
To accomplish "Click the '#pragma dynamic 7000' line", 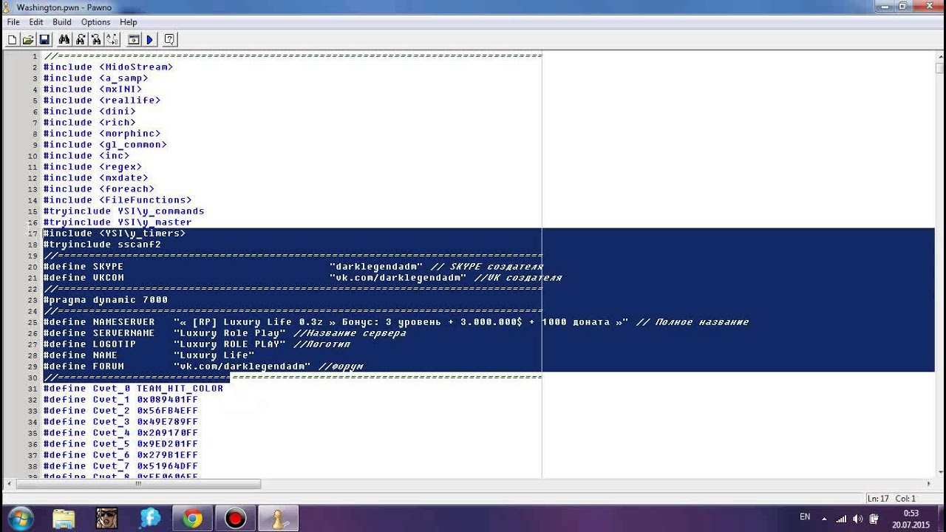I will tap(105, 300).
